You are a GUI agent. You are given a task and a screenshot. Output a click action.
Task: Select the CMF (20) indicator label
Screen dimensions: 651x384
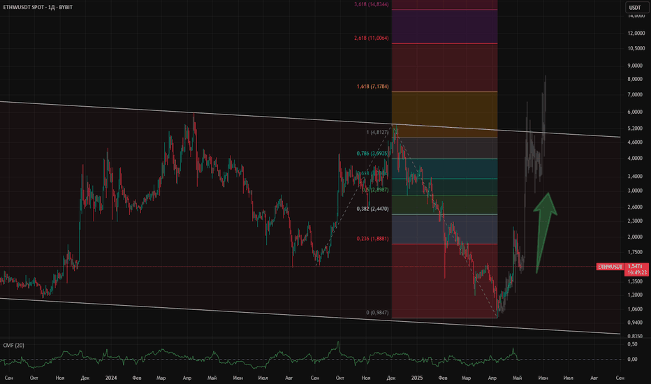pos(14,346)
